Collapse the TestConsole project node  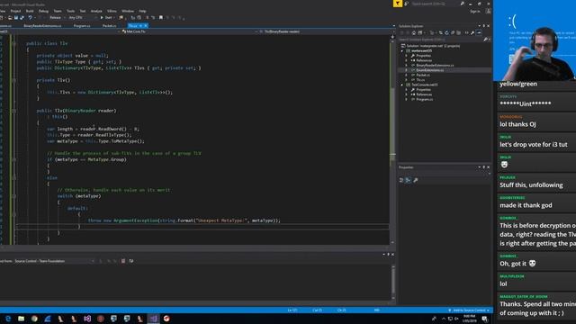402,85
